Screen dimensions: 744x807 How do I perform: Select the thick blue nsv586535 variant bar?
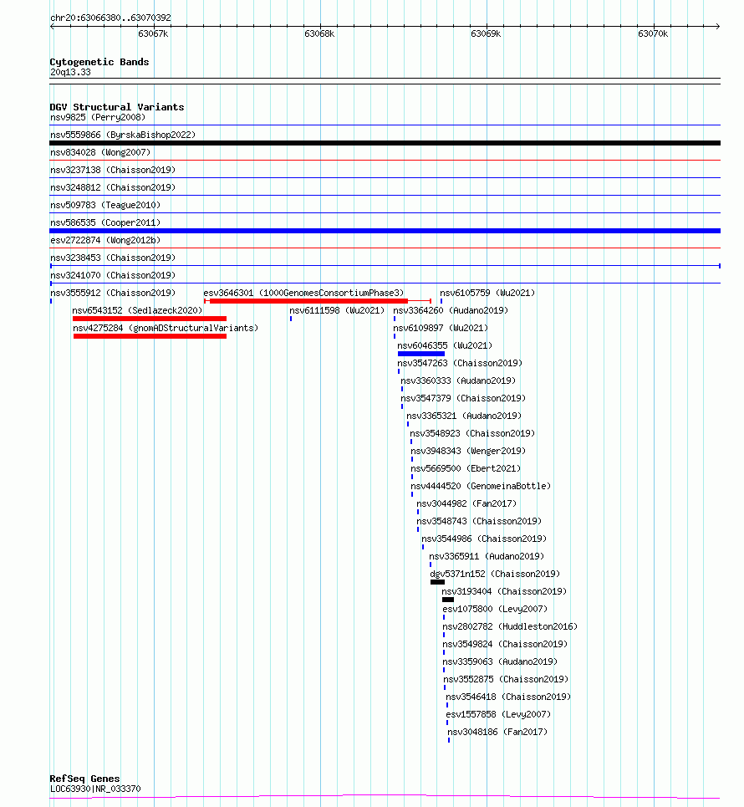coord(385,231)
